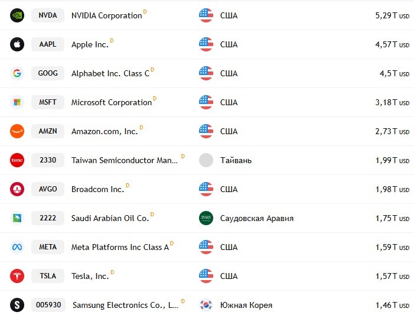Click the Apple logo icon

17,44
